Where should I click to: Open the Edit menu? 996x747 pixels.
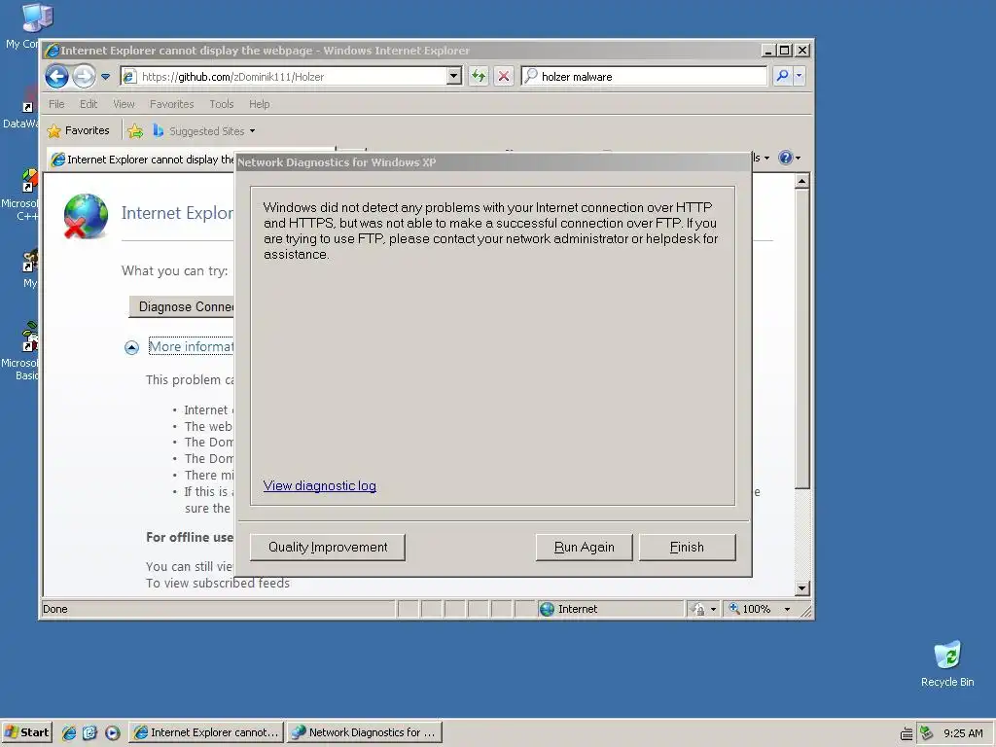click(x=89, y=104)
